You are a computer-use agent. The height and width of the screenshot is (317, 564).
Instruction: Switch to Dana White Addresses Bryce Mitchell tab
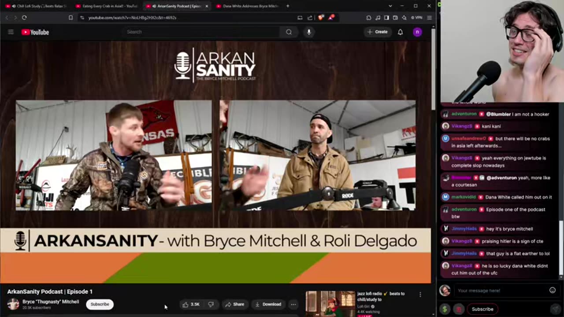pos(248,6)
